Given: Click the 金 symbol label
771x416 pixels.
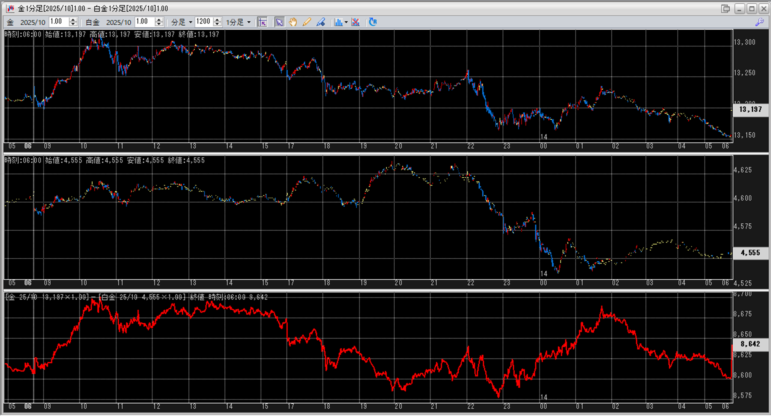Looking at the screenshot, I should coord(10,22).
